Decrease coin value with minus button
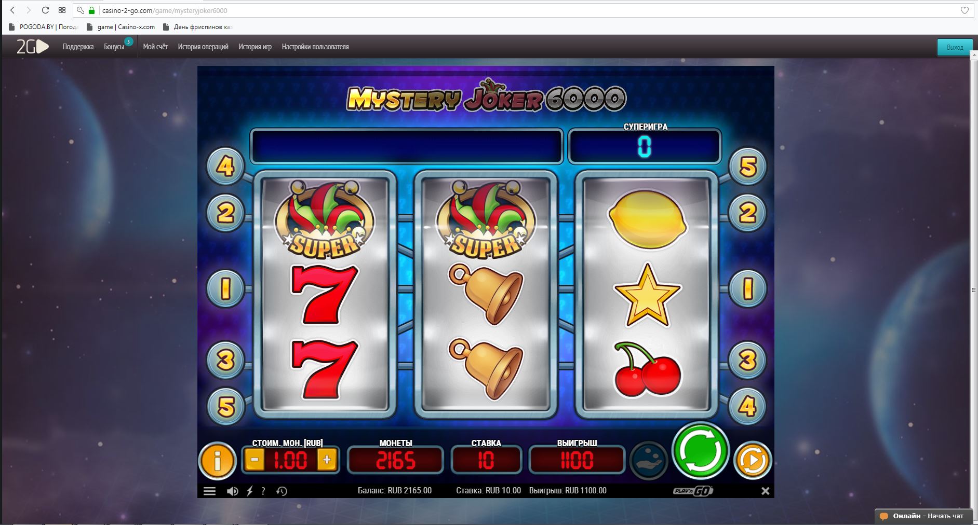Screen dimensions: 978x525 point(254,460)
